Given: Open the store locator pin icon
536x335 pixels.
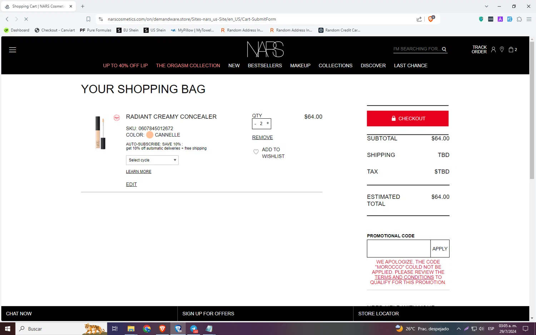Looking at the screenshot, I should 502,49.
